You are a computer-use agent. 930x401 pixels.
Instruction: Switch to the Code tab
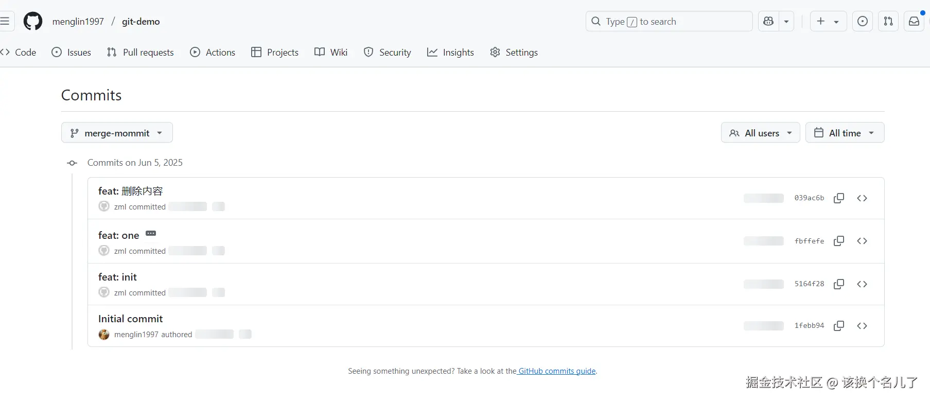tap(19, 52)
